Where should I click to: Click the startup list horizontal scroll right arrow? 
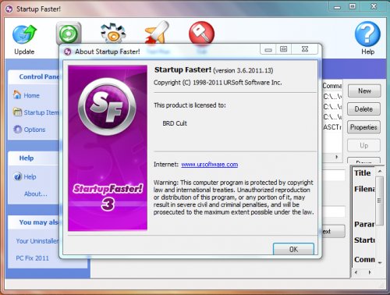(x=337, y=157)
